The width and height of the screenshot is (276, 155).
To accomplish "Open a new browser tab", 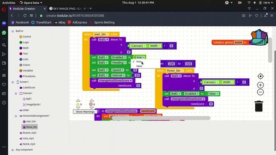I will coord(91,9).
